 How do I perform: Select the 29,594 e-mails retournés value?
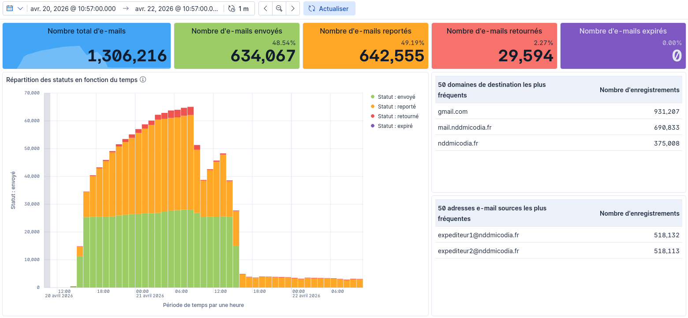click(x=526, y=56)
